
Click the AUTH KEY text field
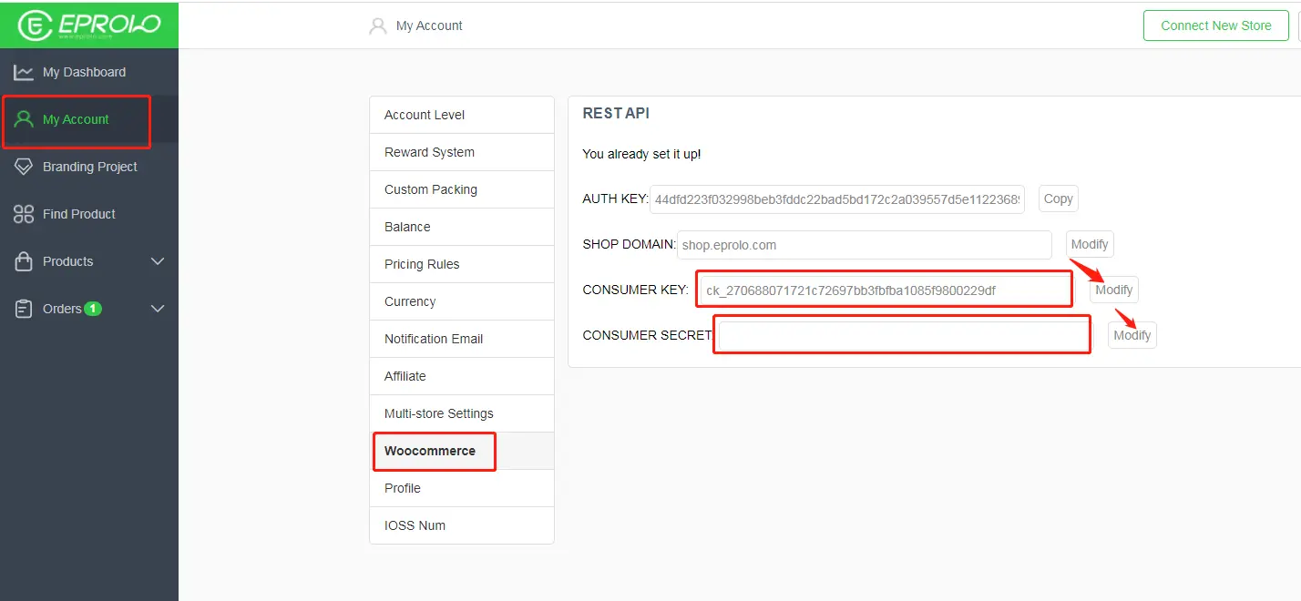837,199
